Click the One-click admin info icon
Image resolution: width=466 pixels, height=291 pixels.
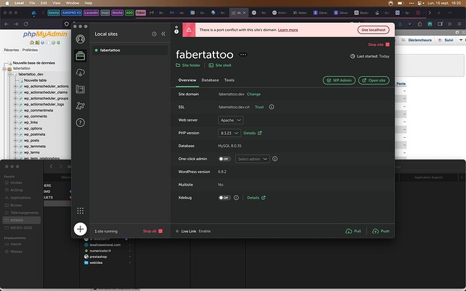click(x=275, y=159)
